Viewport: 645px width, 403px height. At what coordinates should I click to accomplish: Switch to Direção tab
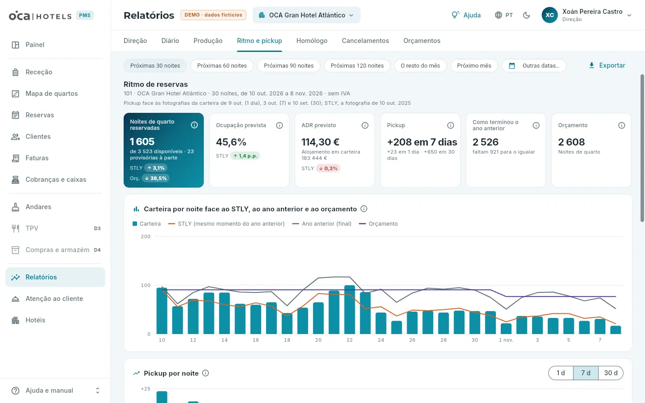[x=135, y=41]
